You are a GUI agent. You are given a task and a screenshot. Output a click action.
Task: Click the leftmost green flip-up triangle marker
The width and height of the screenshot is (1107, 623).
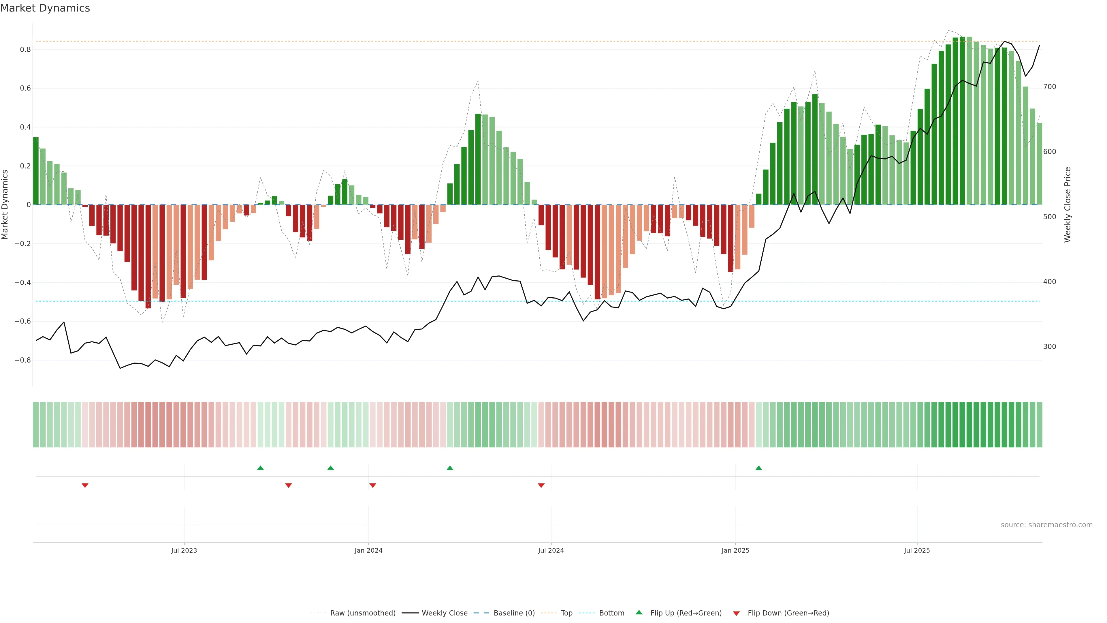coord(260,468)
